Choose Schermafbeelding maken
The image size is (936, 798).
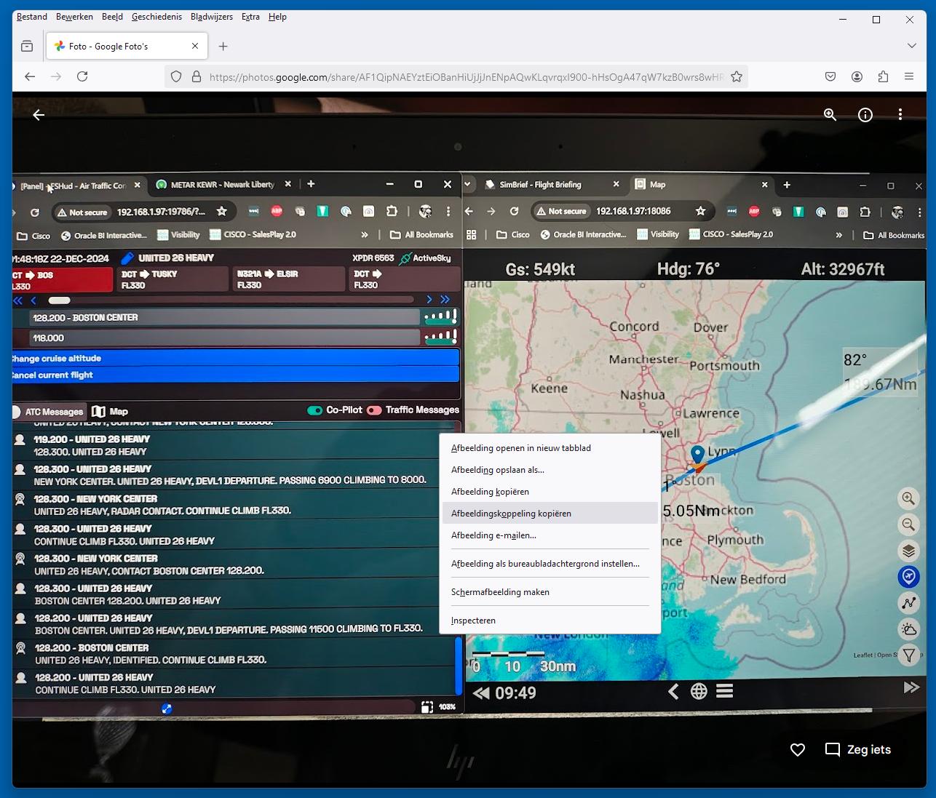[550, 592]
